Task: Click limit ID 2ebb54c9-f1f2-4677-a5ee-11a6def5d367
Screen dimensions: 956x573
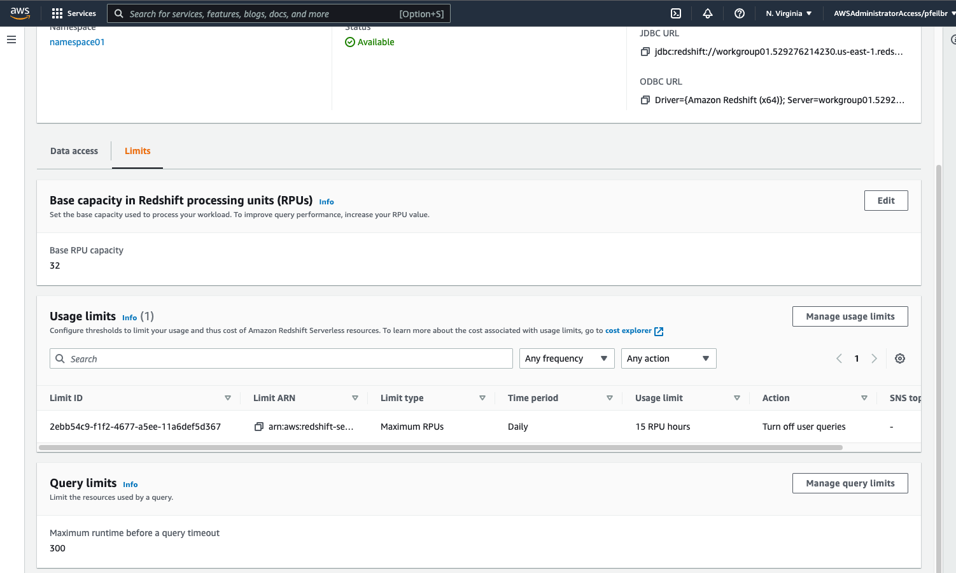Action: [x=135, y=427]
